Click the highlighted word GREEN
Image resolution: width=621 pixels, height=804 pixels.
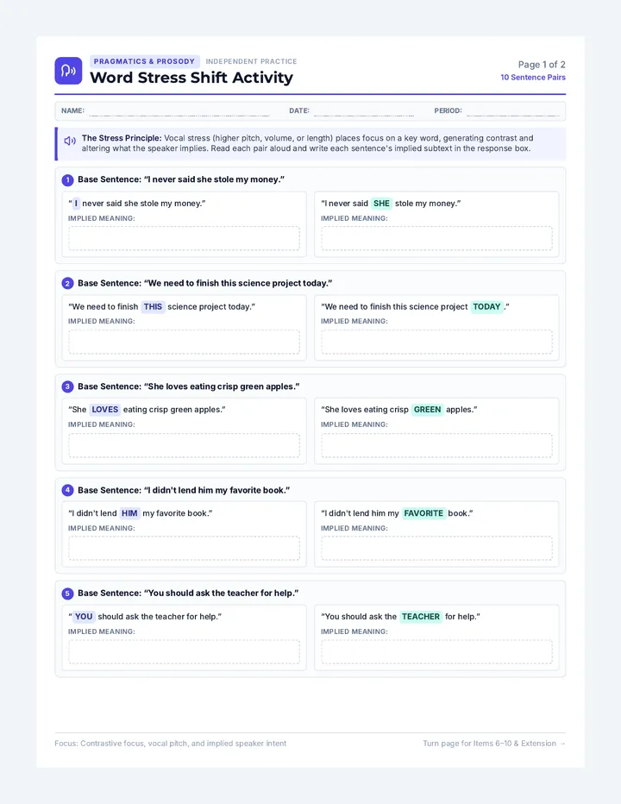tap(427, 410)
